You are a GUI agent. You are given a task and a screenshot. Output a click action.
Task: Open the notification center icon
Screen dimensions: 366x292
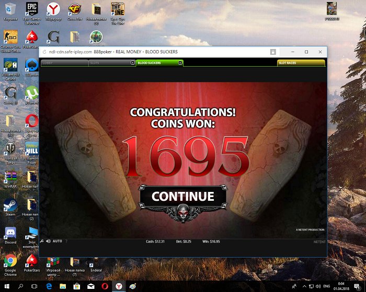click(357, 286)
